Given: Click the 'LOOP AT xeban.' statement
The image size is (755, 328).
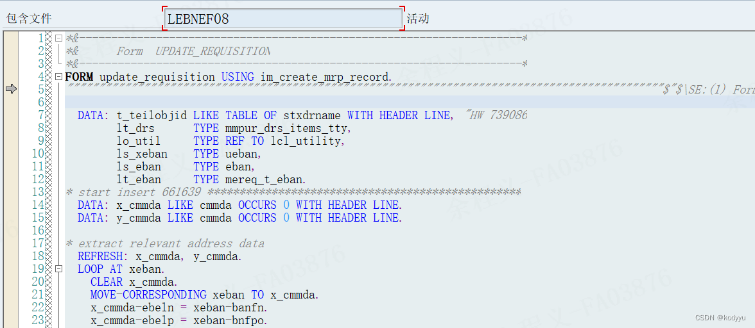Looking at the screenshot, I should 121,270.
